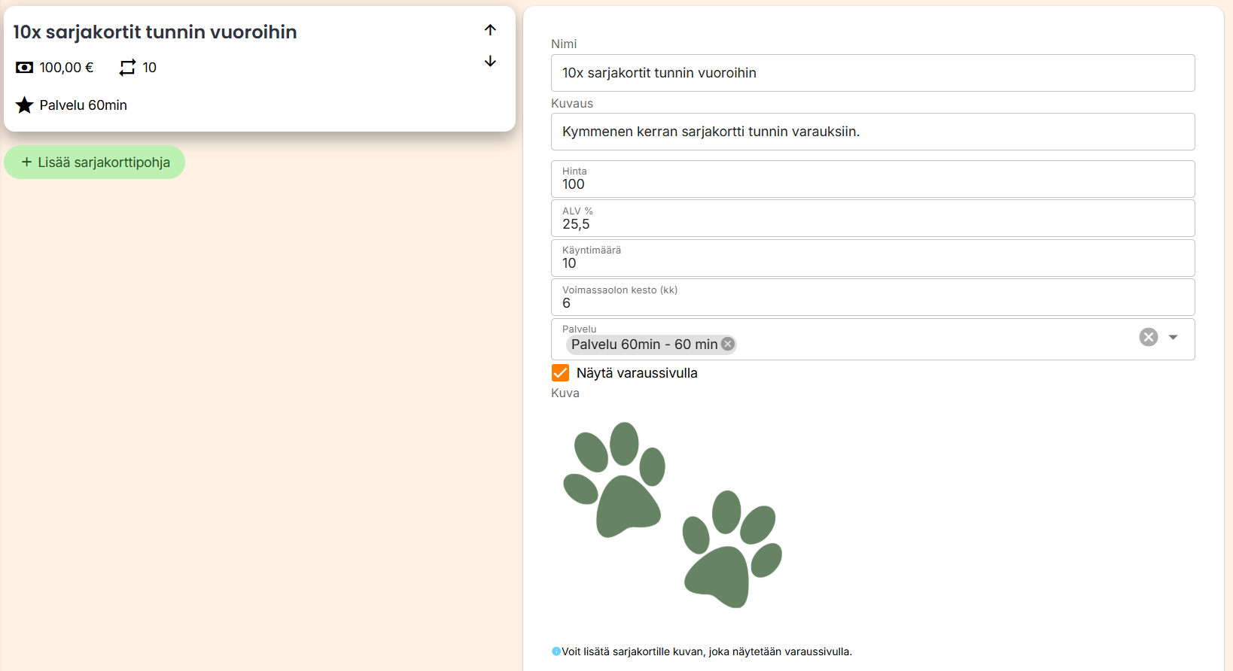The height and width of the screenshot is (671, 1233).
Task: Uncheck Näytä varaussivulla checkbox
Action: coord(560,373)
